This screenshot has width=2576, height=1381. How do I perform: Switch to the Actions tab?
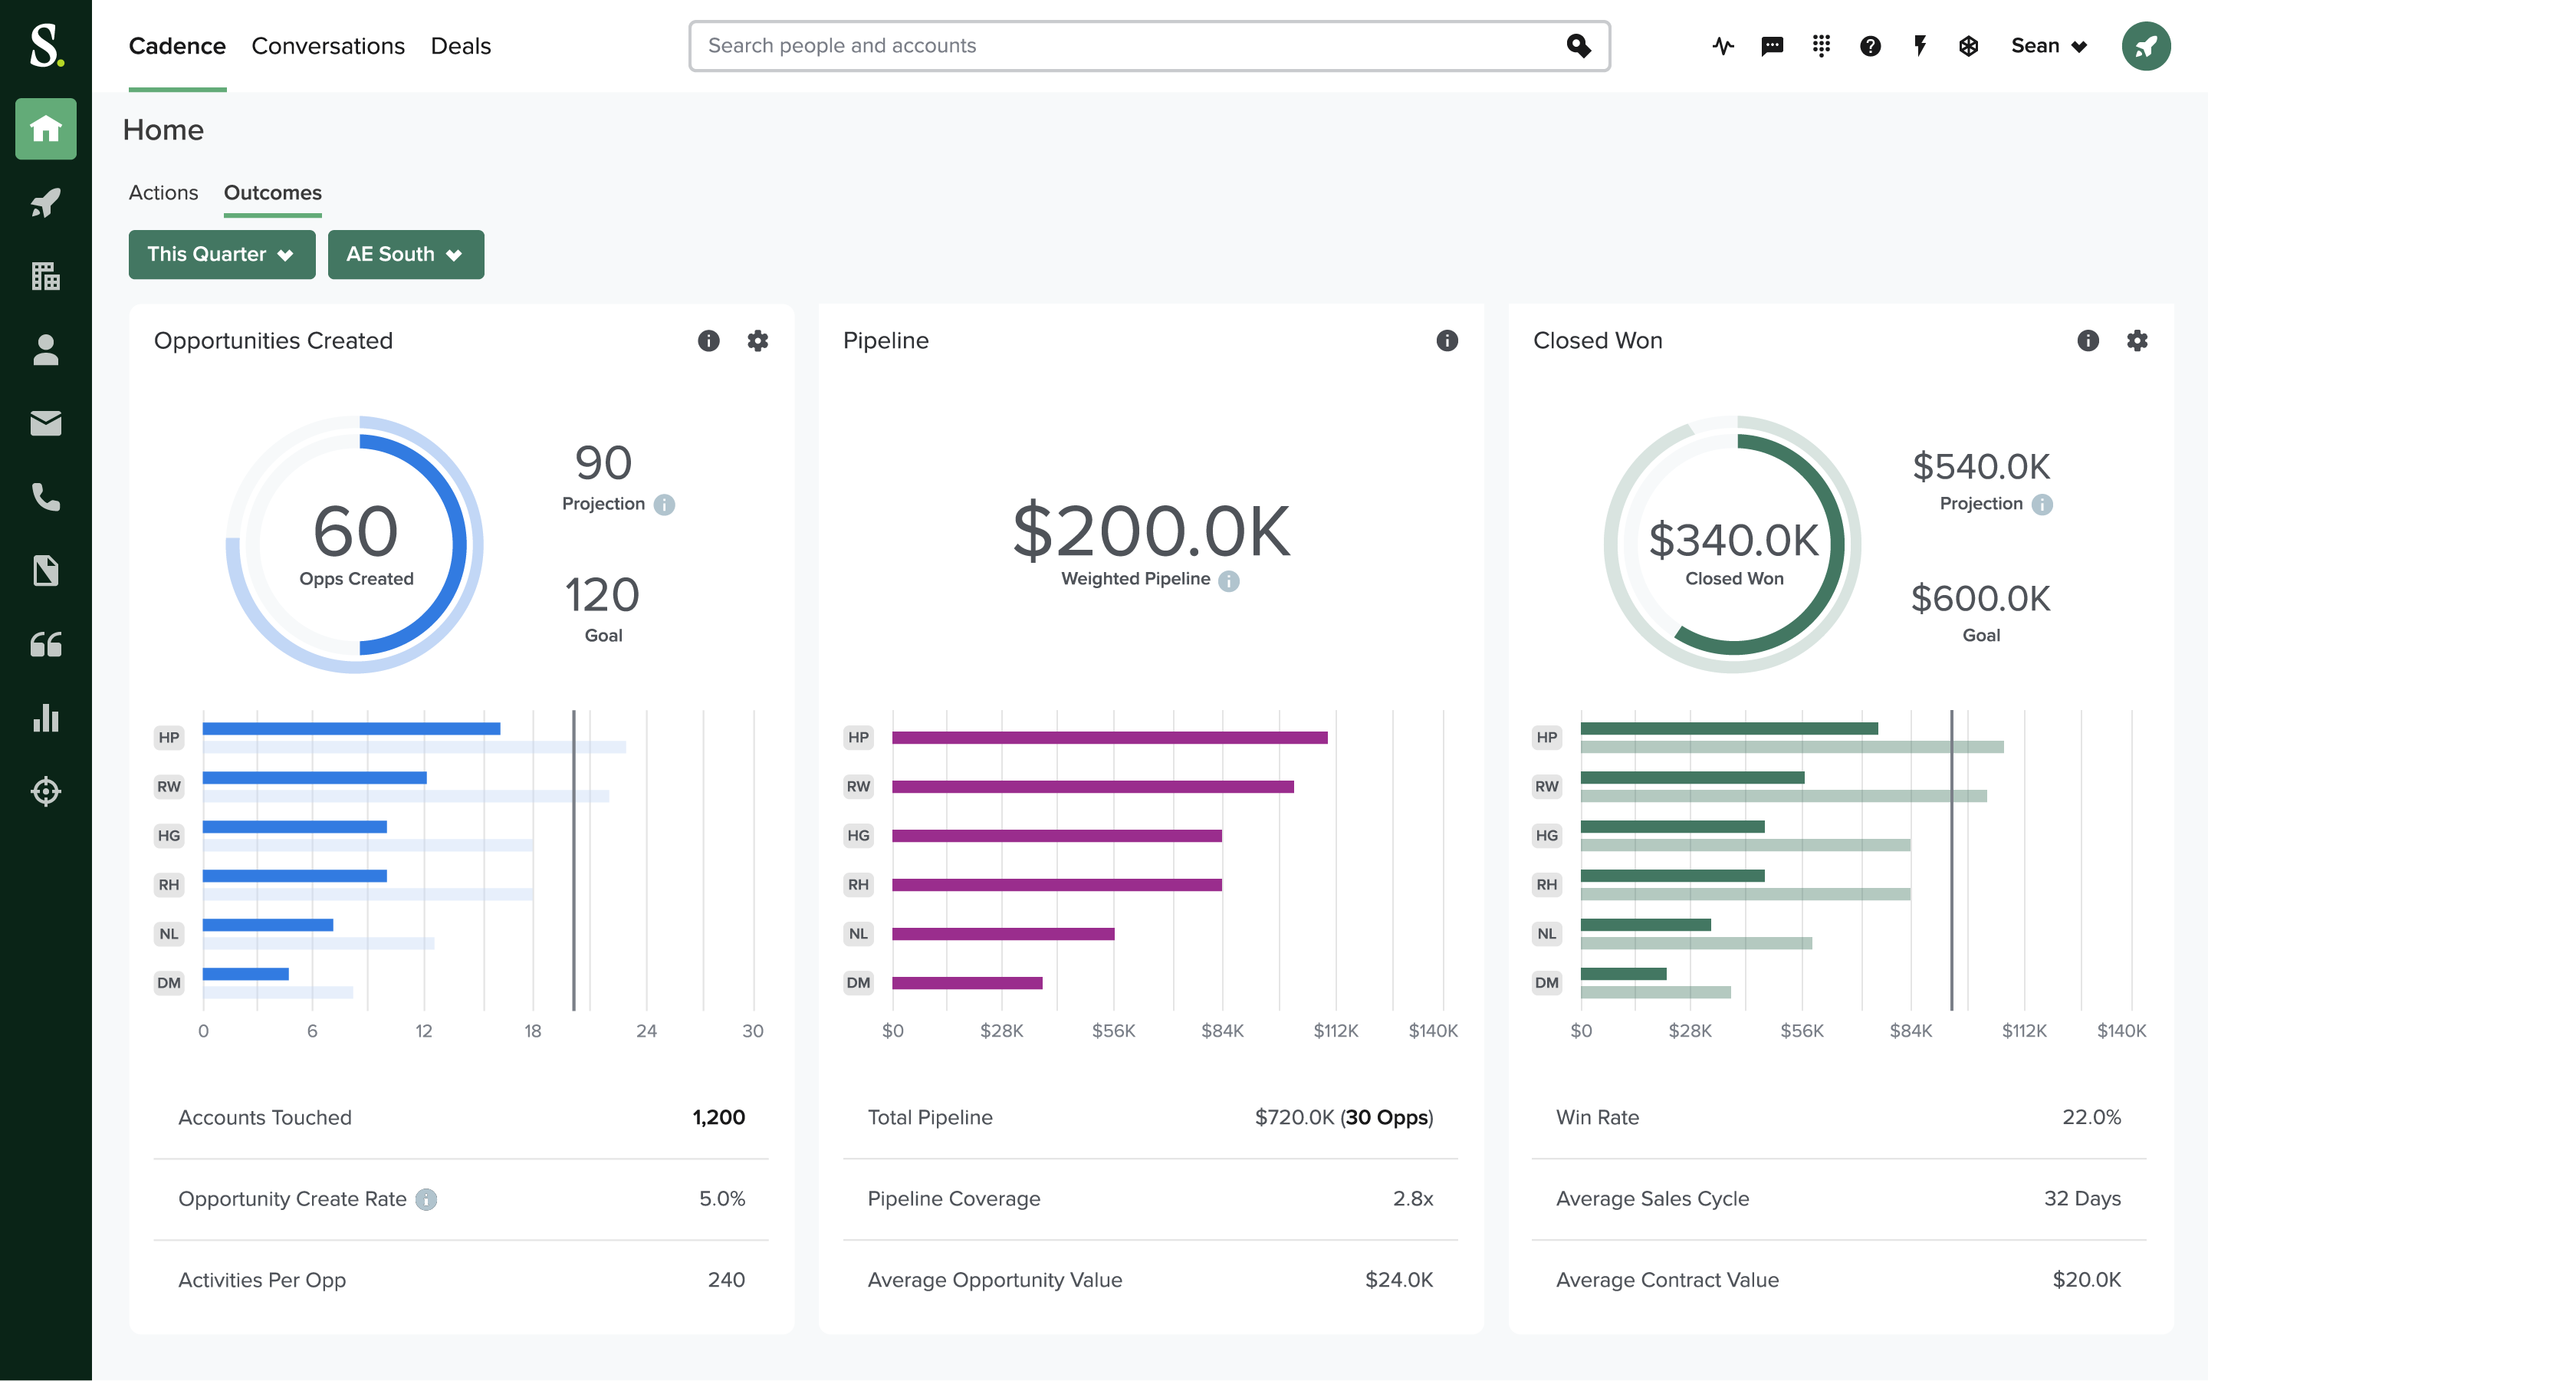pyautogui.click(x=163, y=192)
